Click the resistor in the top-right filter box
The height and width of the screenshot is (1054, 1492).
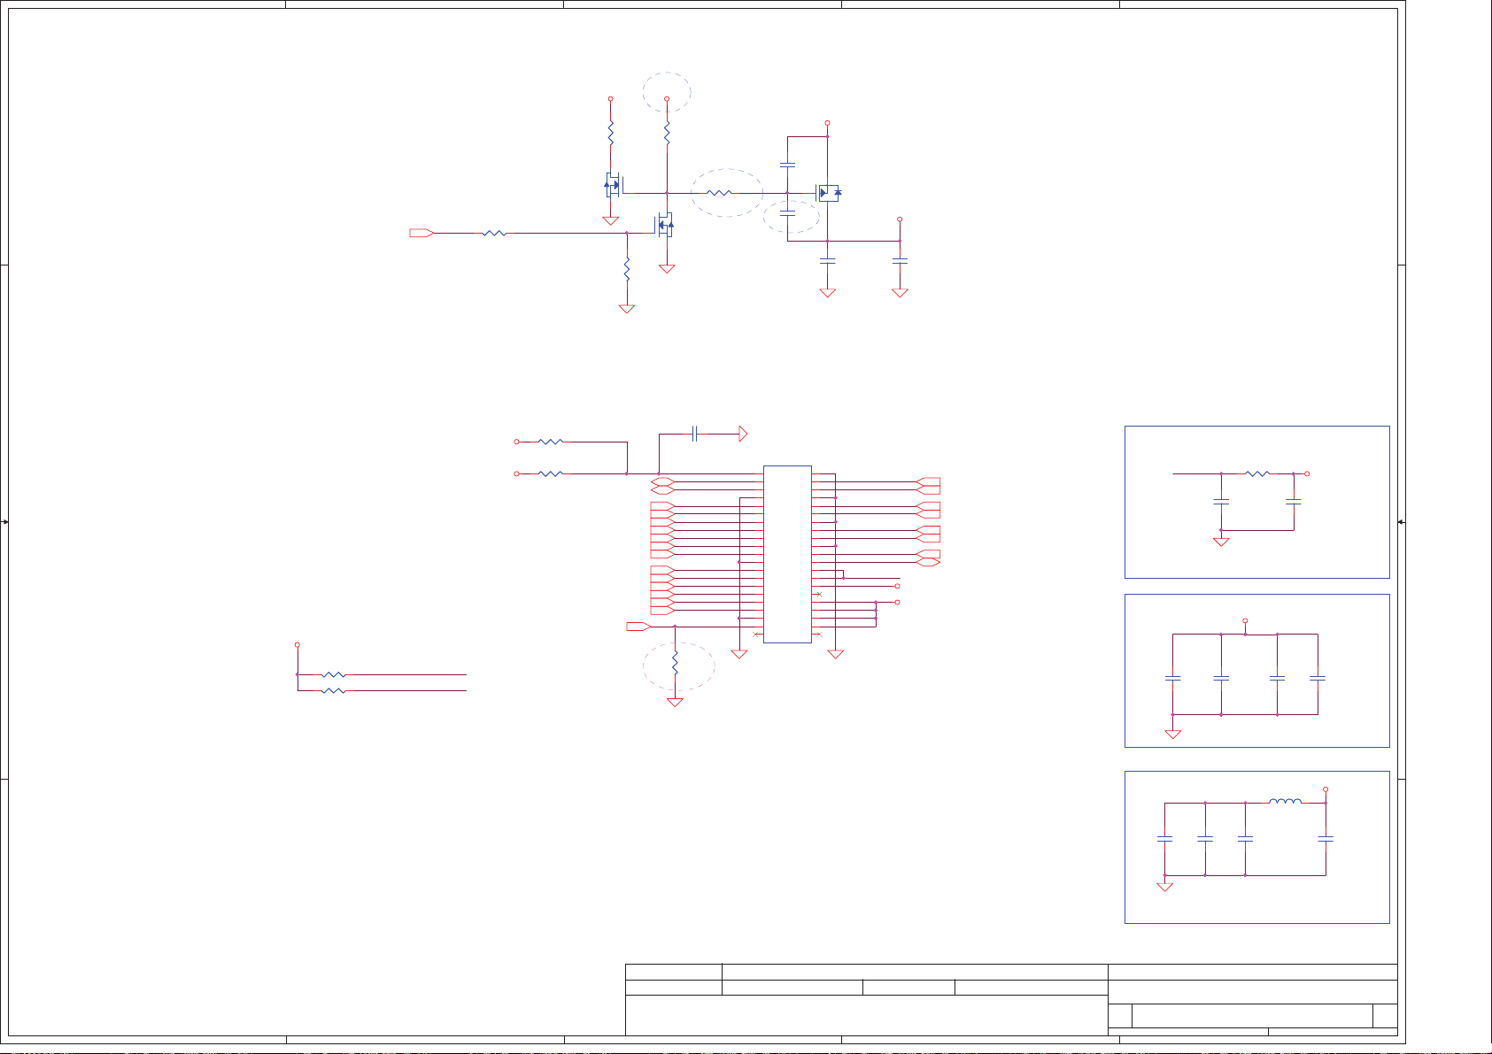point(1257,473)
